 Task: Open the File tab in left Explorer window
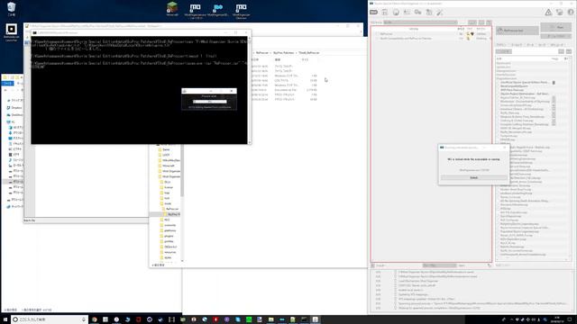pyautogui.click(x=8, y=84)
